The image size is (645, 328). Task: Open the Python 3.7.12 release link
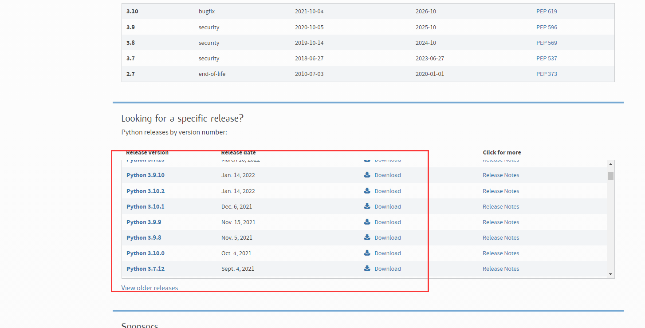(x=146, y=269)
